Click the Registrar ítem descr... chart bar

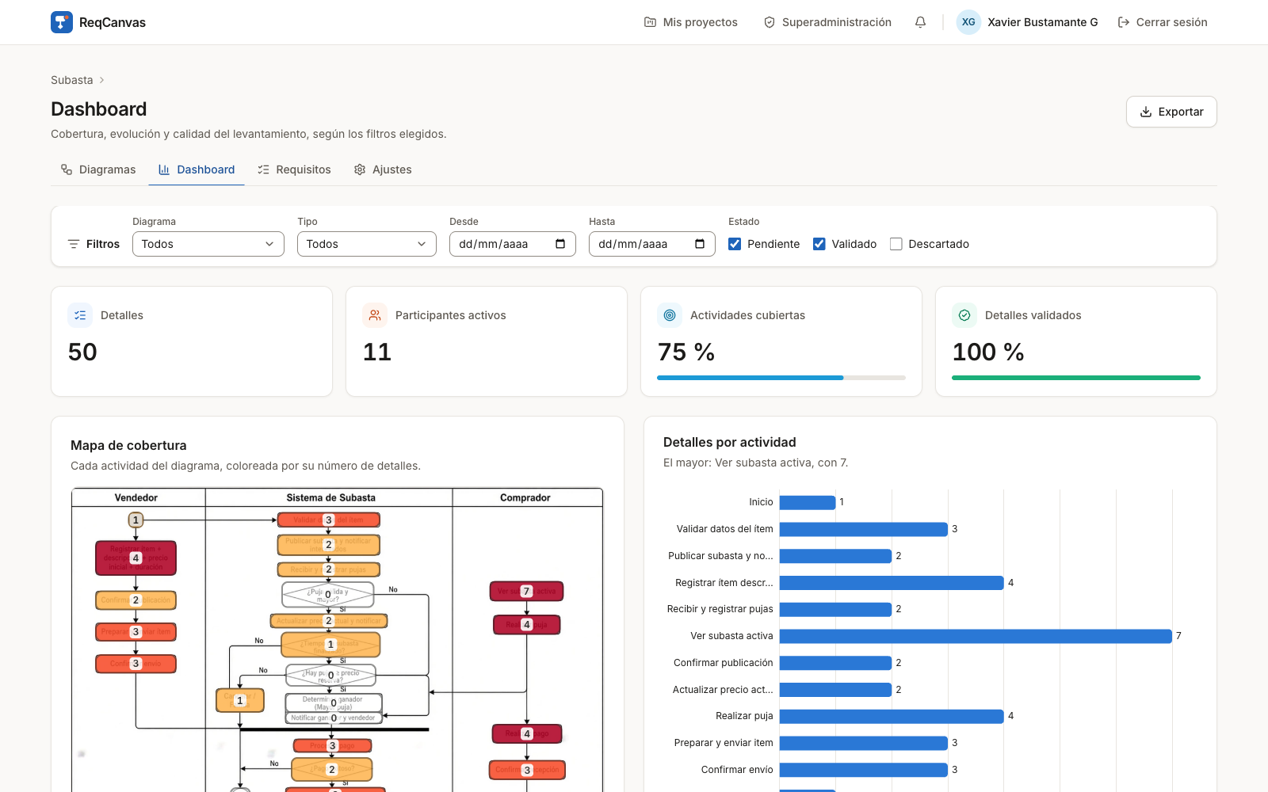click(x=892, y=583)
